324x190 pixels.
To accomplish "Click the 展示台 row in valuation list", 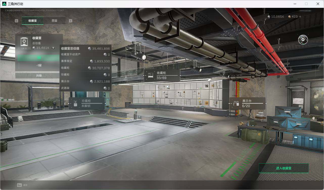I will (x=85, y=81).
